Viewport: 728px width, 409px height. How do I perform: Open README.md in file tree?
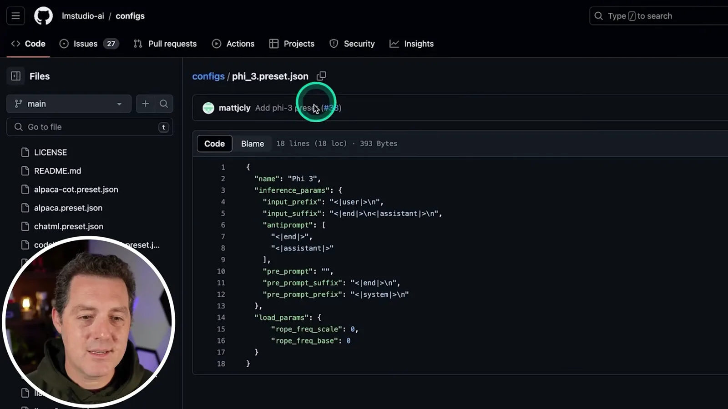pos(57,171)
